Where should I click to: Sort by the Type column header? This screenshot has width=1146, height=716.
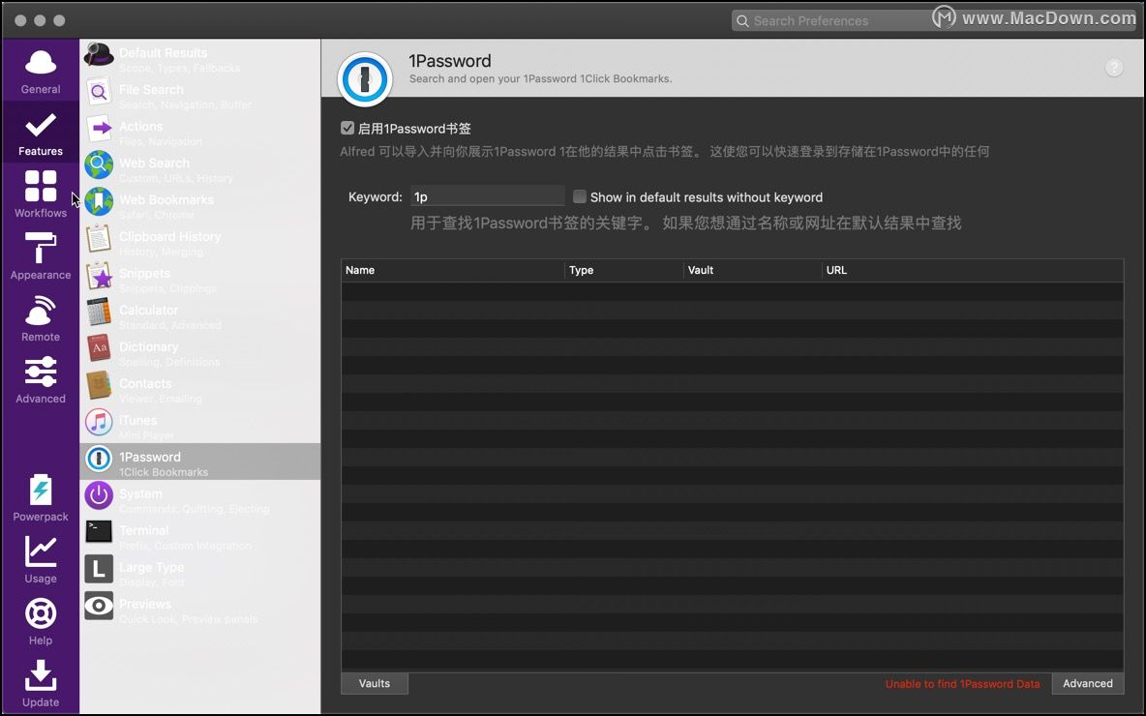(x=625, y=270)
